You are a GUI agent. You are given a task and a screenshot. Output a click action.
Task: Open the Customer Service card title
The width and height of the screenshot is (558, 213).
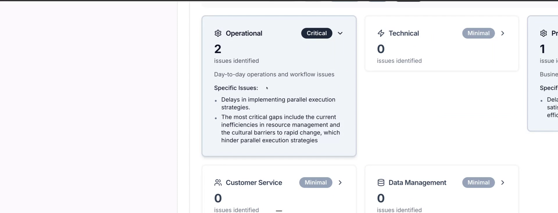coord(254,183)
